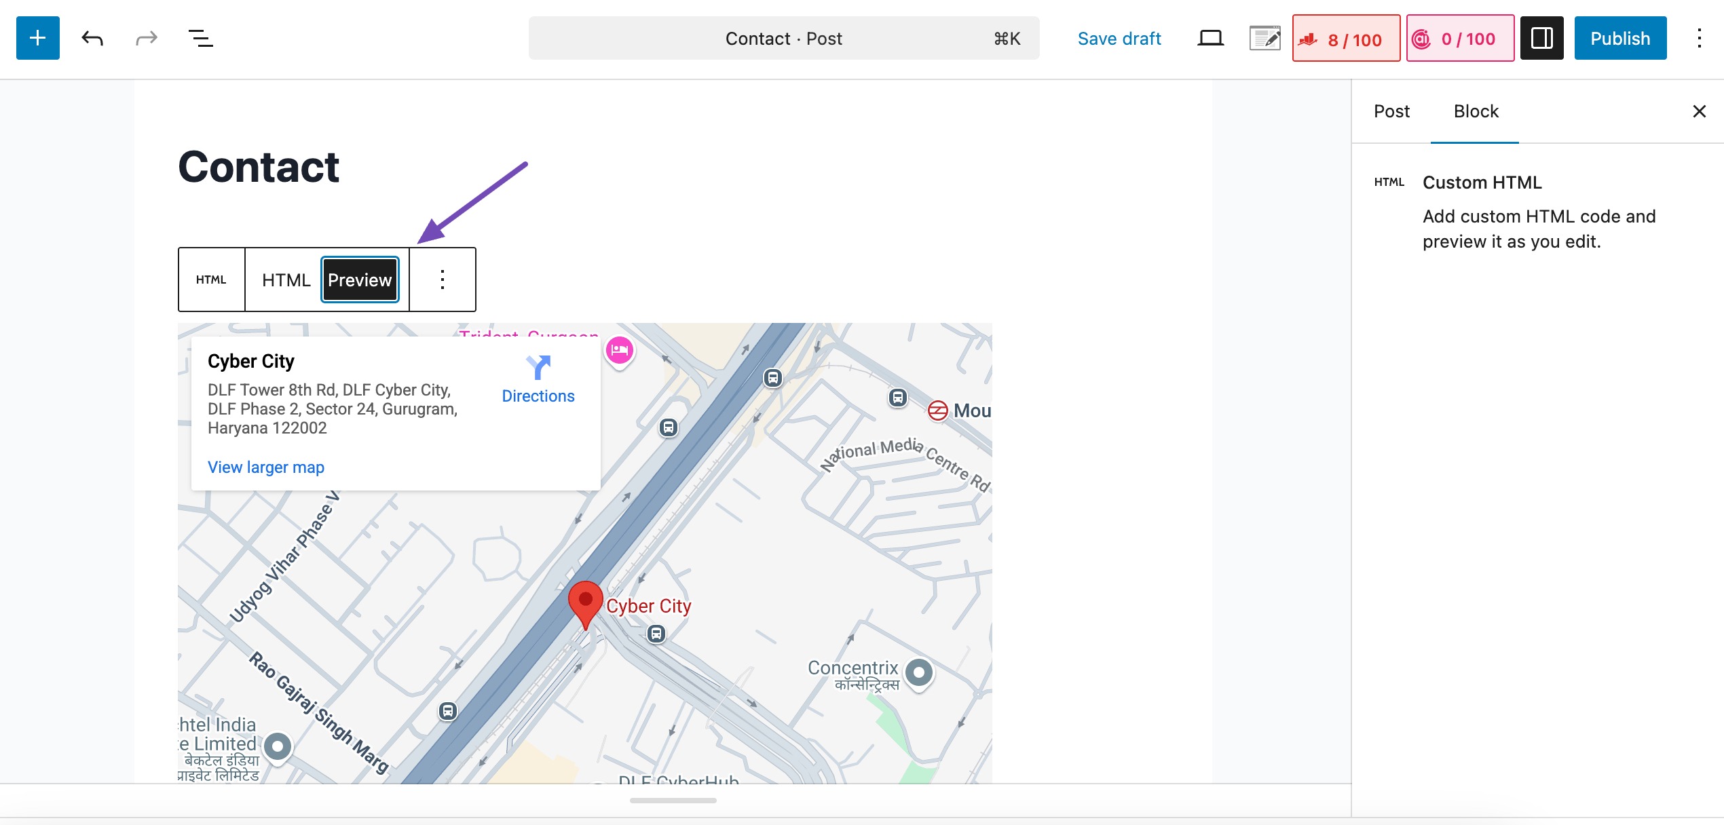This screenshot has width=1724, height=825.
Task: Click the Custom HTML block type icon
Action: 211,280
